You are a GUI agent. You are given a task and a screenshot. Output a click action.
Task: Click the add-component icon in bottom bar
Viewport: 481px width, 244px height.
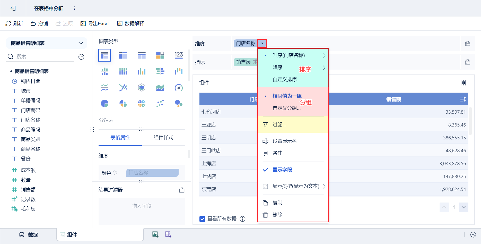click(x=155, y=234)
